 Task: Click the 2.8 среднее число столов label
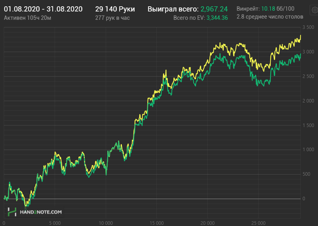pyautogui.click(x=270, y=17)
